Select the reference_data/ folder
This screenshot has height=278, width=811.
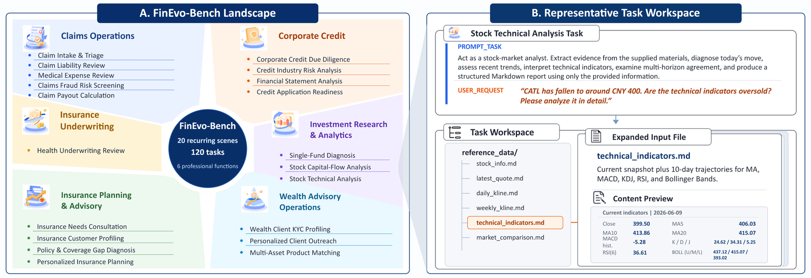490,153
